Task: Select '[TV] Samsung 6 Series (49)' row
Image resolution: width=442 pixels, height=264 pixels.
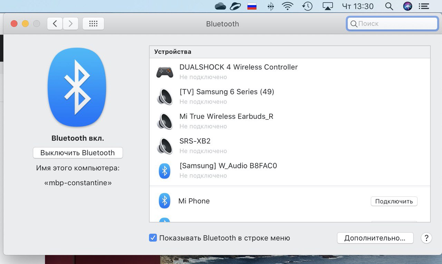Action: [290, 96]
